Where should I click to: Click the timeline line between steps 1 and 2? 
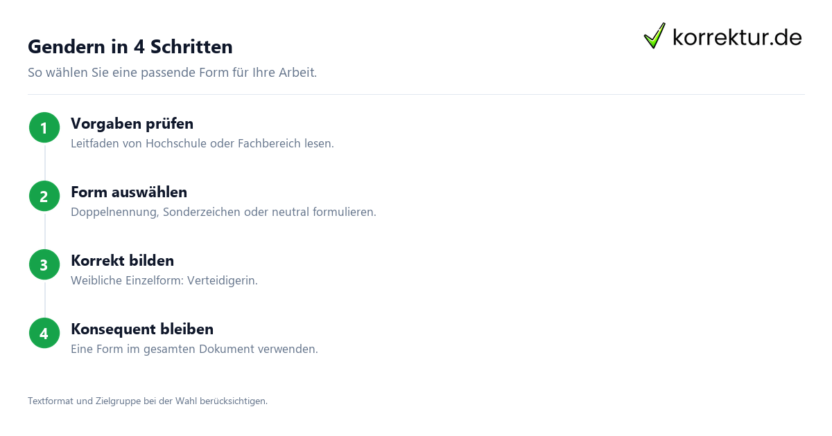pyautogui.click(x=45, y=162)
